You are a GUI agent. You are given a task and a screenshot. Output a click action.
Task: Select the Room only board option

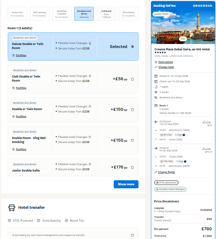[17, 14]
